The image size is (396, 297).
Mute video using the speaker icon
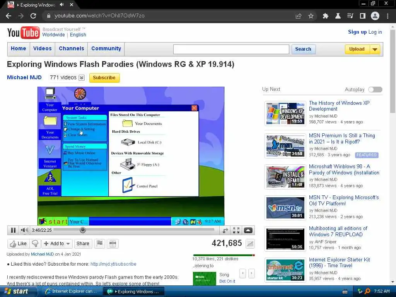(24, 230)
